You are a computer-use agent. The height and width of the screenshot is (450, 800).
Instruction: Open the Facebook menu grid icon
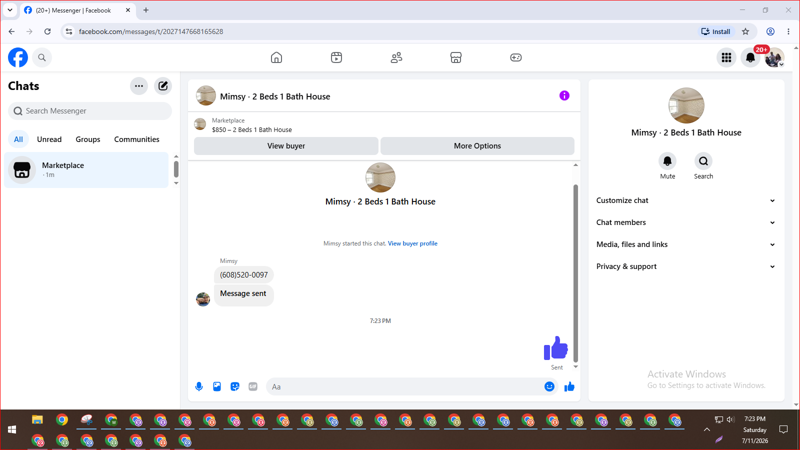(726, 57)
